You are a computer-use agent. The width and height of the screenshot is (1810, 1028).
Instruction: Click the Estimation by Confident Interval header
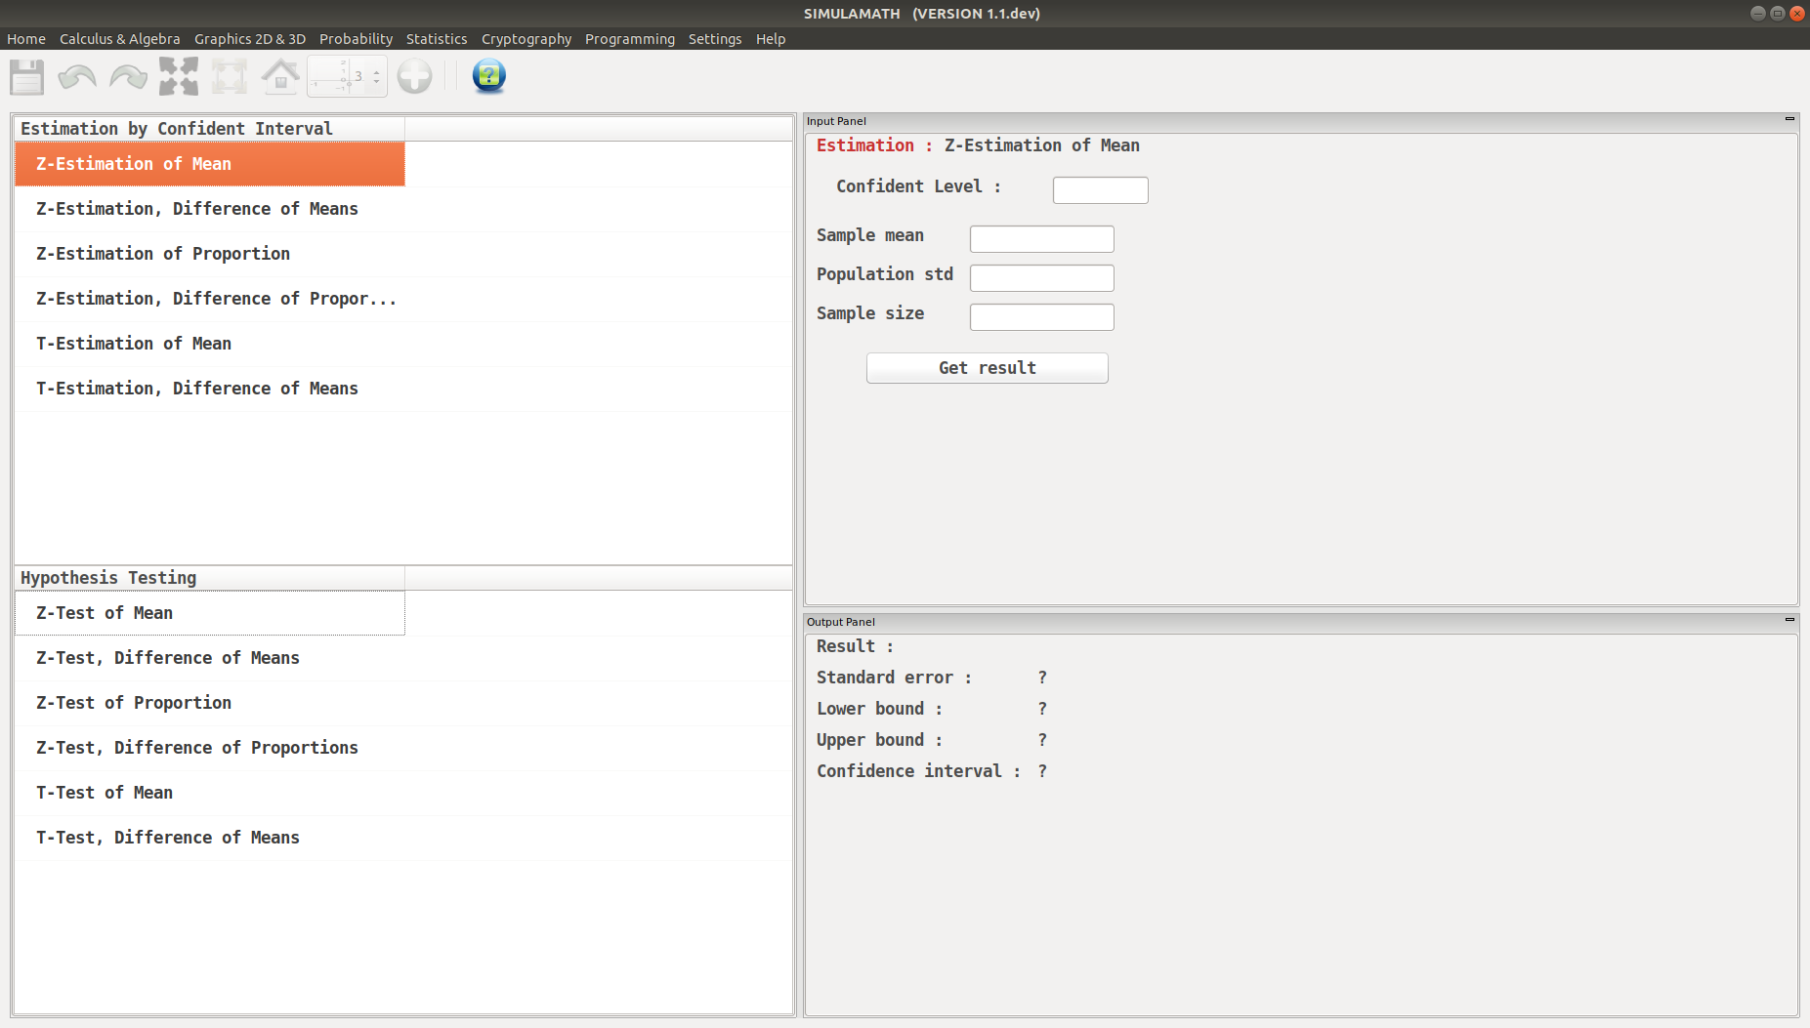click(x=210, y=129)
